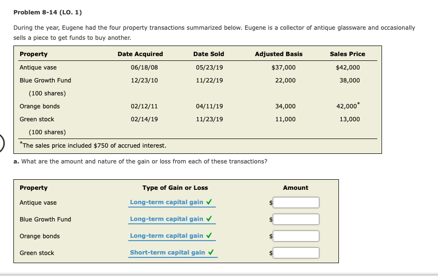
Task: Click the 05/23/19 sold date
Action: (210, 68)
